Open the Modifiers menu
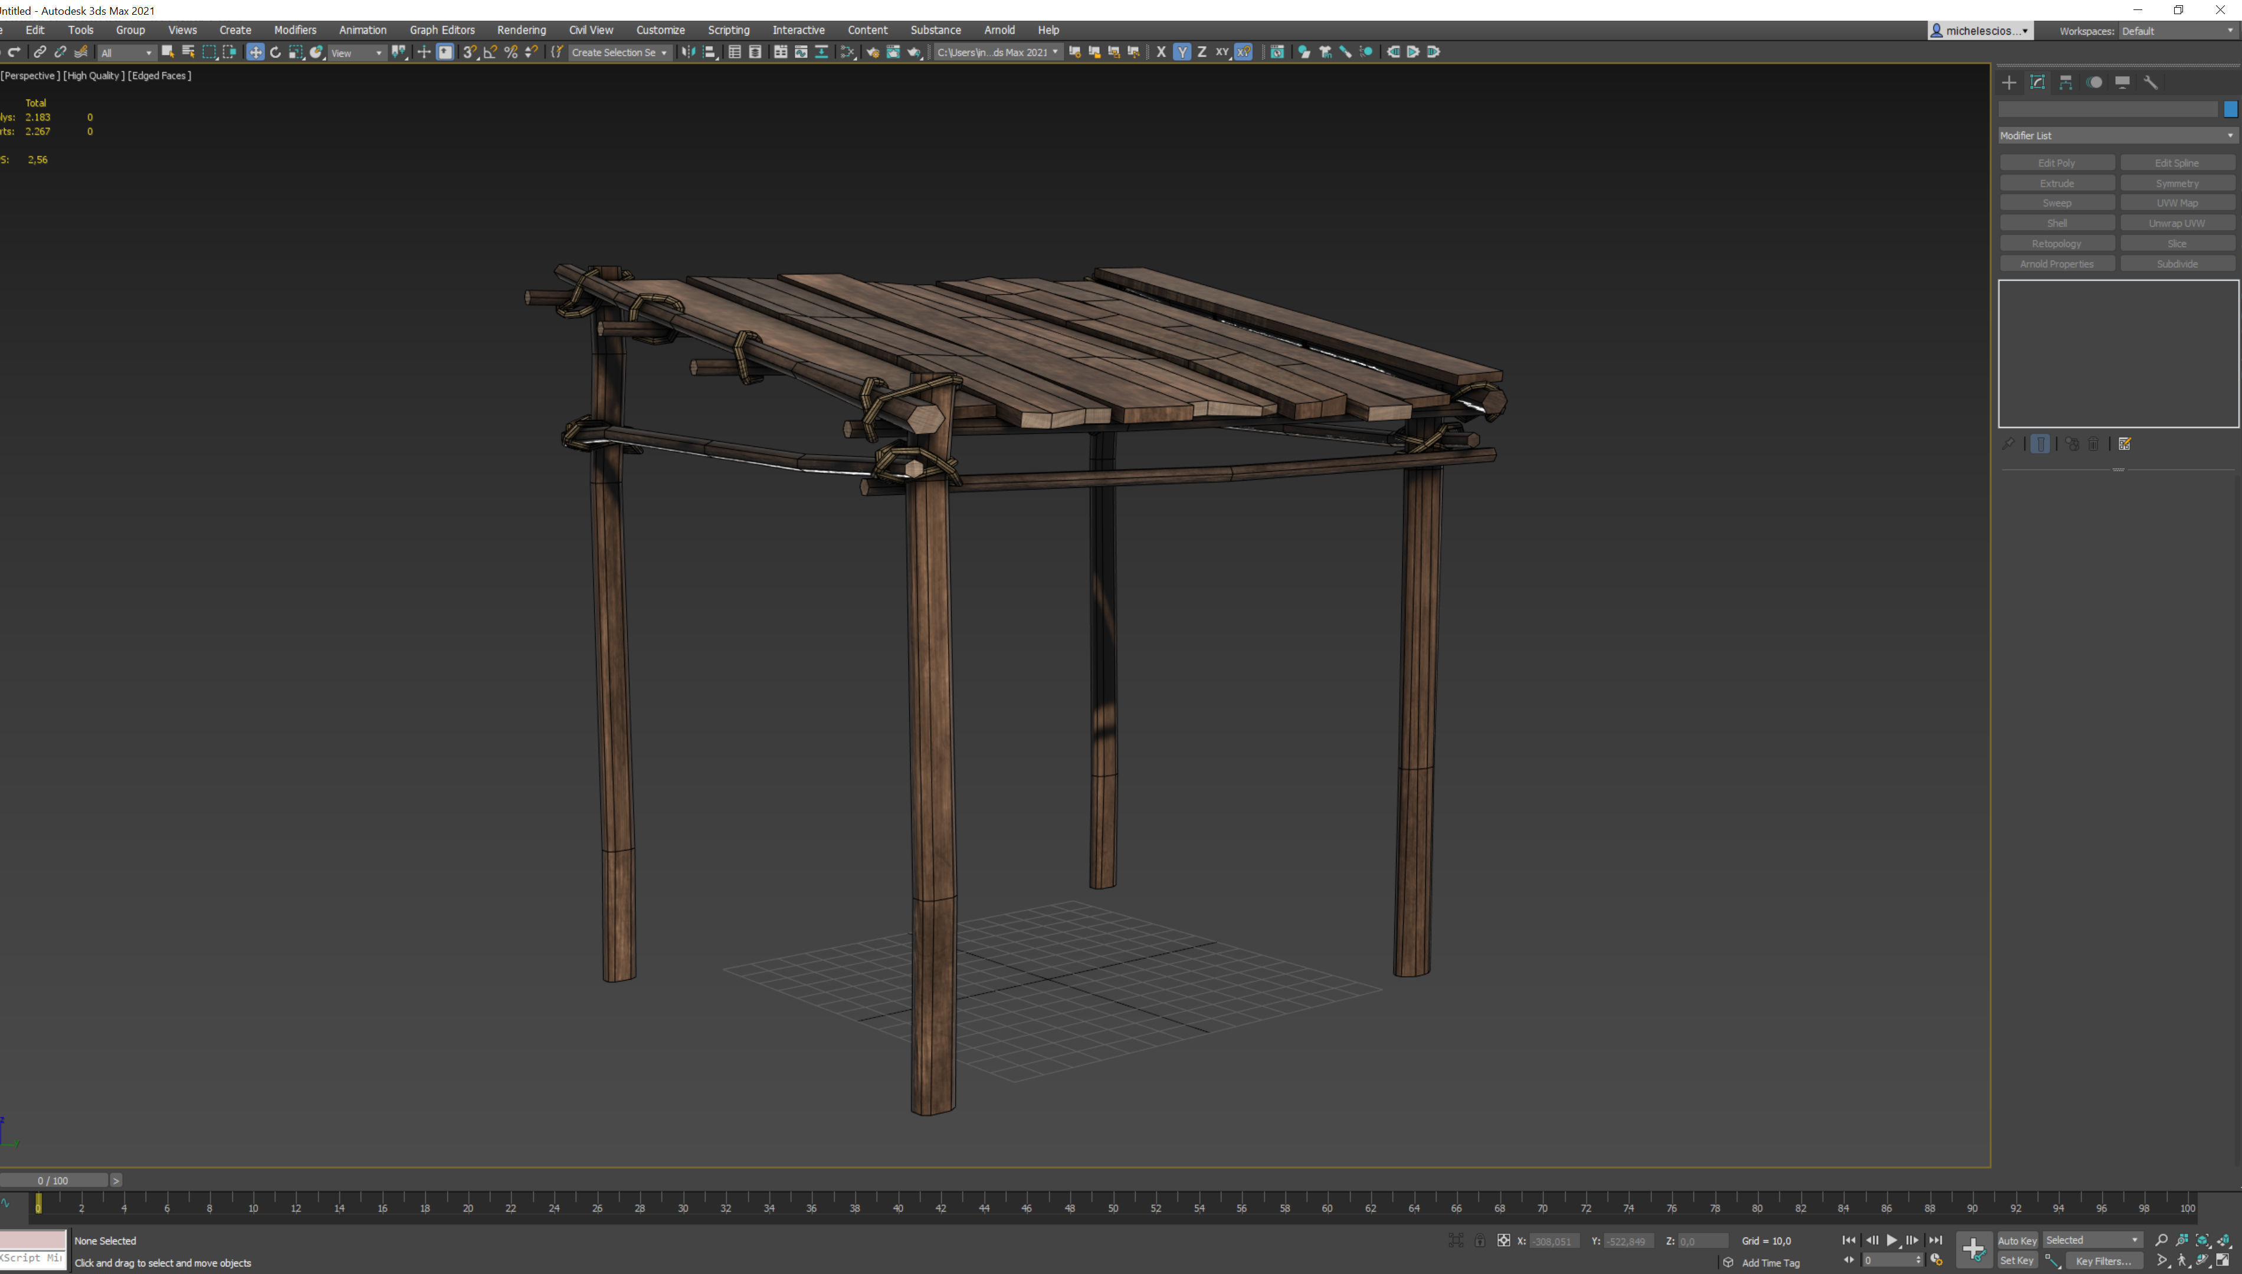2242x1274 pixels. pos(295,29)
